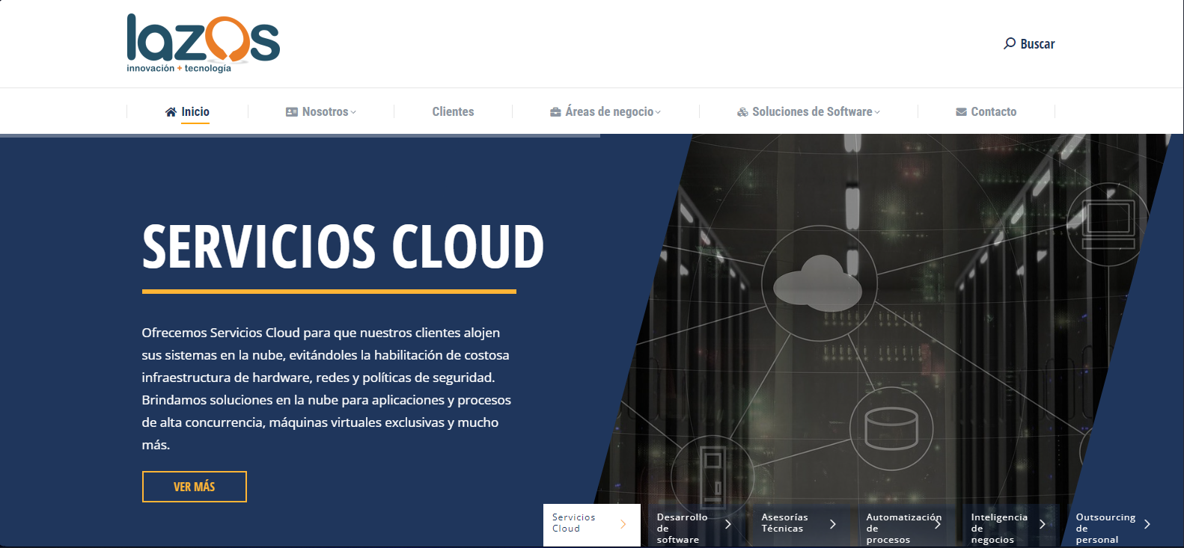Click the arrow next to Asesorías Técnicas
This screenshot has width=1184, height=548.
click(832, 524)
